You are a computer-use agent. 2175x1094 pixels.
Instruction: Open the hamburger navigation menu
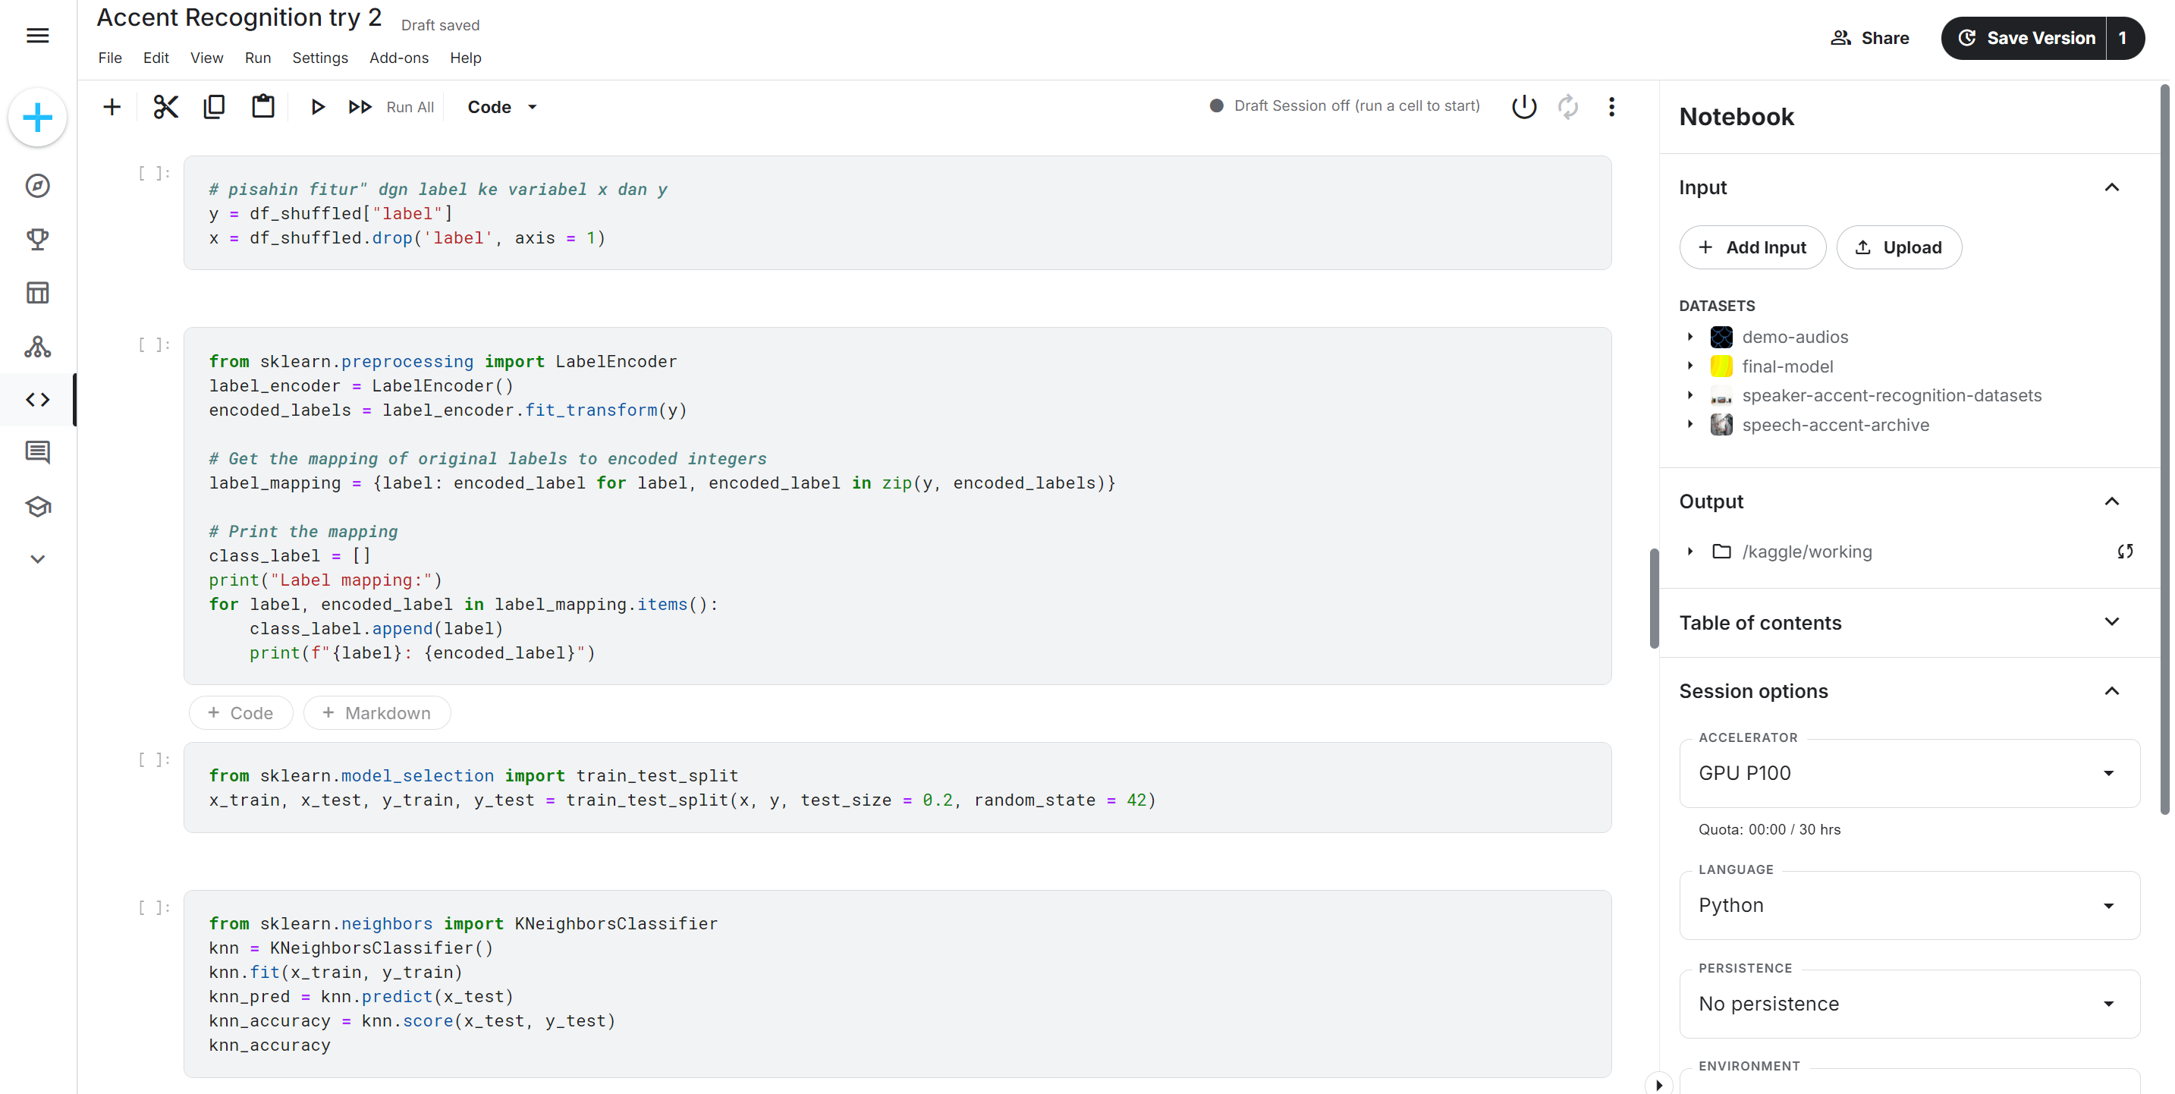click(x=37, y=36)
